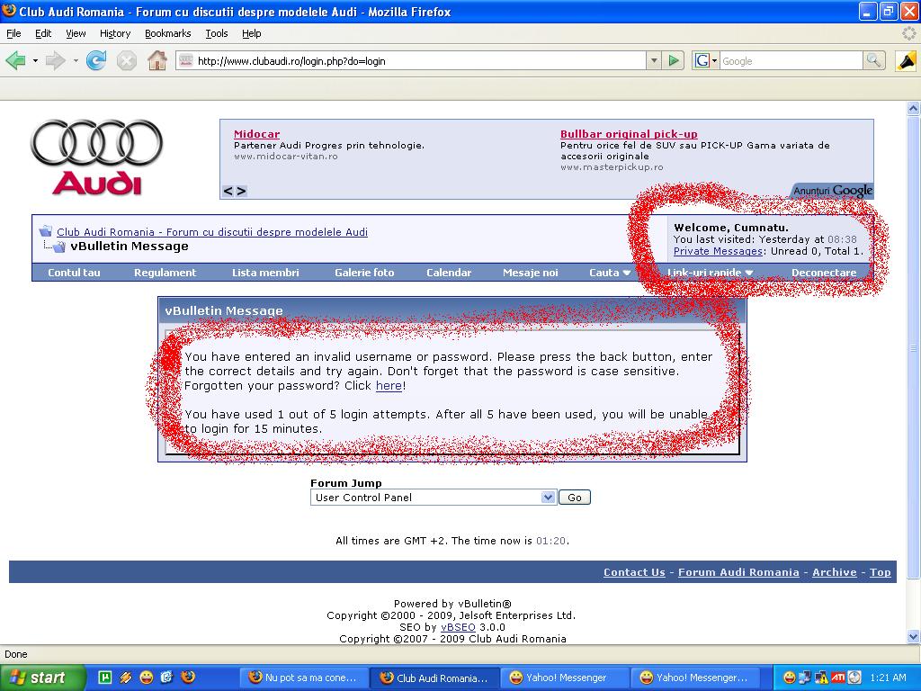Open the Help menu
Screen dimensions: 921x691
pyautogui.click(x=252, y=33)
